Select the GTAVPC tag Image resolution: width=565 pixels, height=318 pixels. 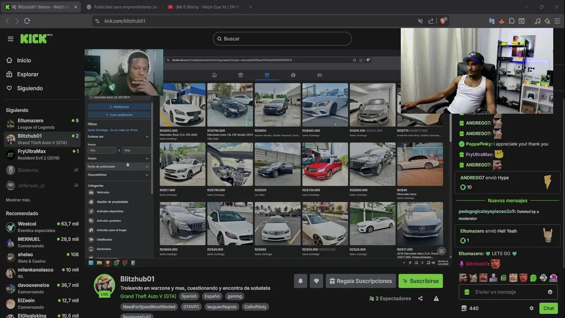(192, 307)
